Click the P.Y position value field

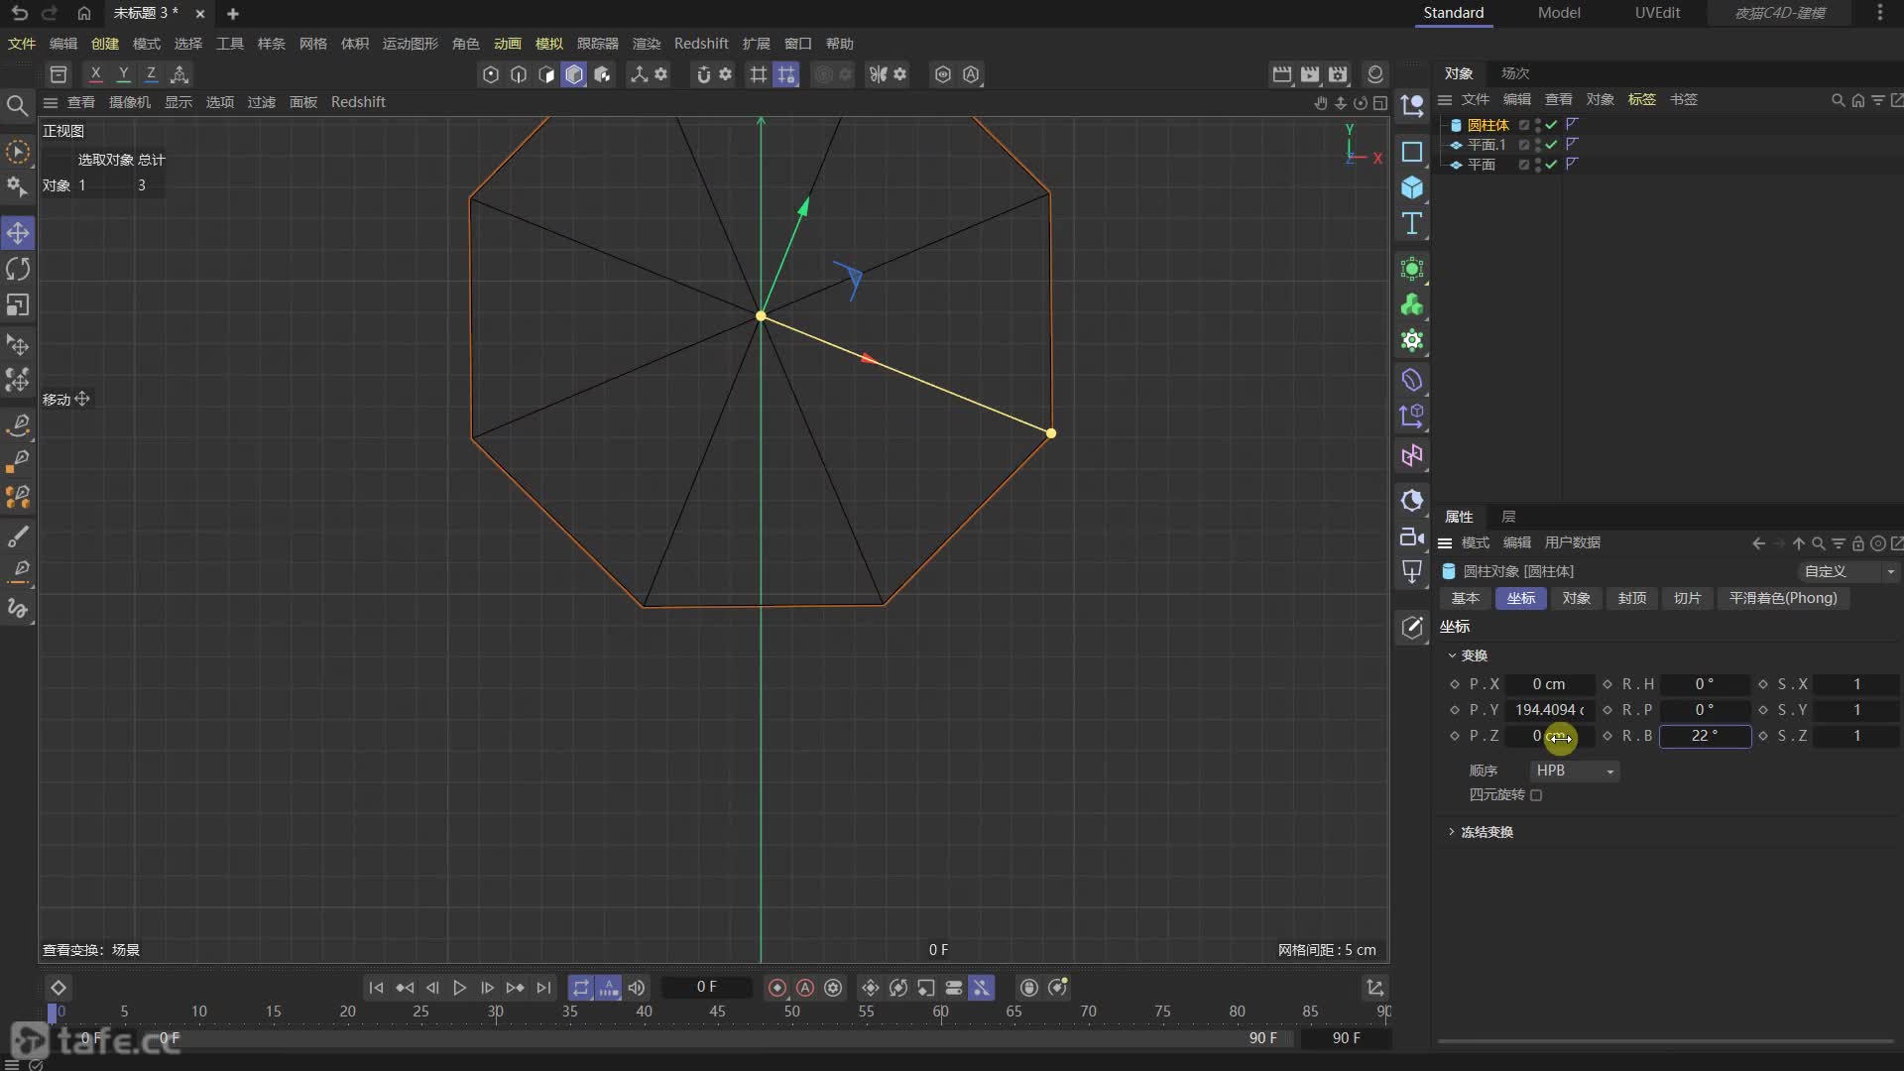pos(1549,710)
